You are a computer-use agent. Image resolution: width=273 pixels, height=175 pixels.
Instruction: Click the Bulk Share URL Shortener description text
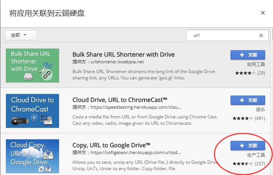(144, 75)
